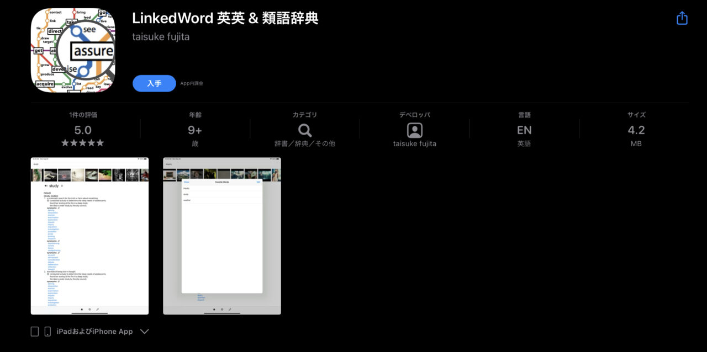
Task: Click the iPad device icon near bottom
Action: pyautogui.click(x=34, y=331)
